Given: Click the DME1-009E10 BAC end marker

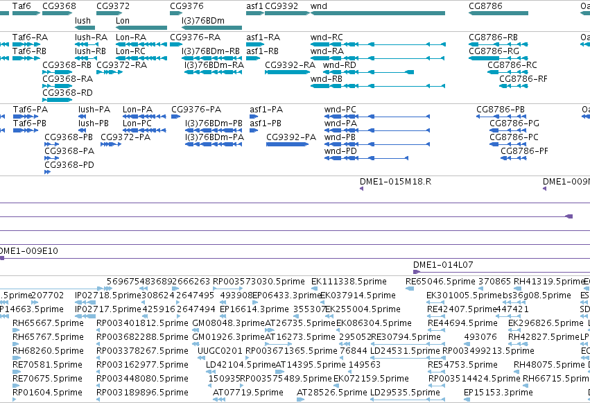Looking at the screenshot, I should pos(2,258).
